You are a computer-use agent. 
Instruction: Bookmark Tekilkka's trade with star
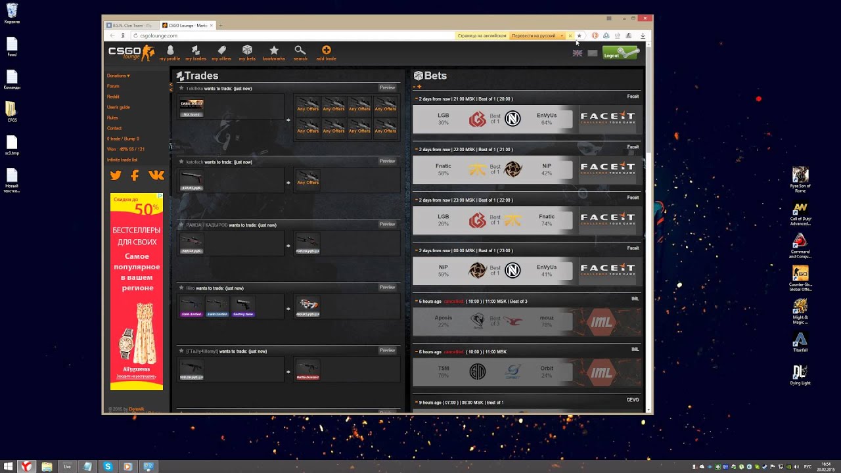(181, 88)
